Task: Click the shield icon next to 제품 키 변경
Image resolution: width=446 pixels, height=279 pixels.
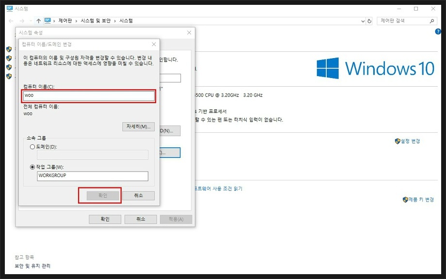Action: (x=406, y=200)
